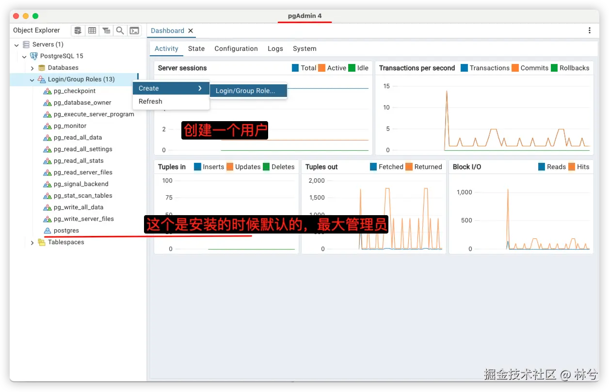
Task: Click the View Data table icon
Action: [92, 31]
